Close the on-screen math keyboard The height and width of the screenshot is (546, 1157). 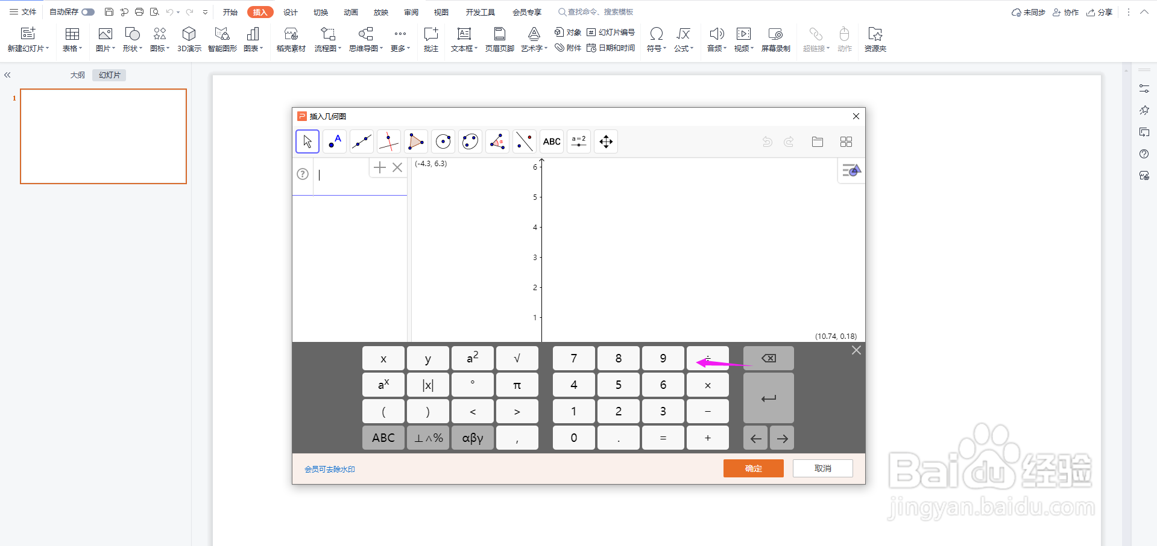pos(856,350)
